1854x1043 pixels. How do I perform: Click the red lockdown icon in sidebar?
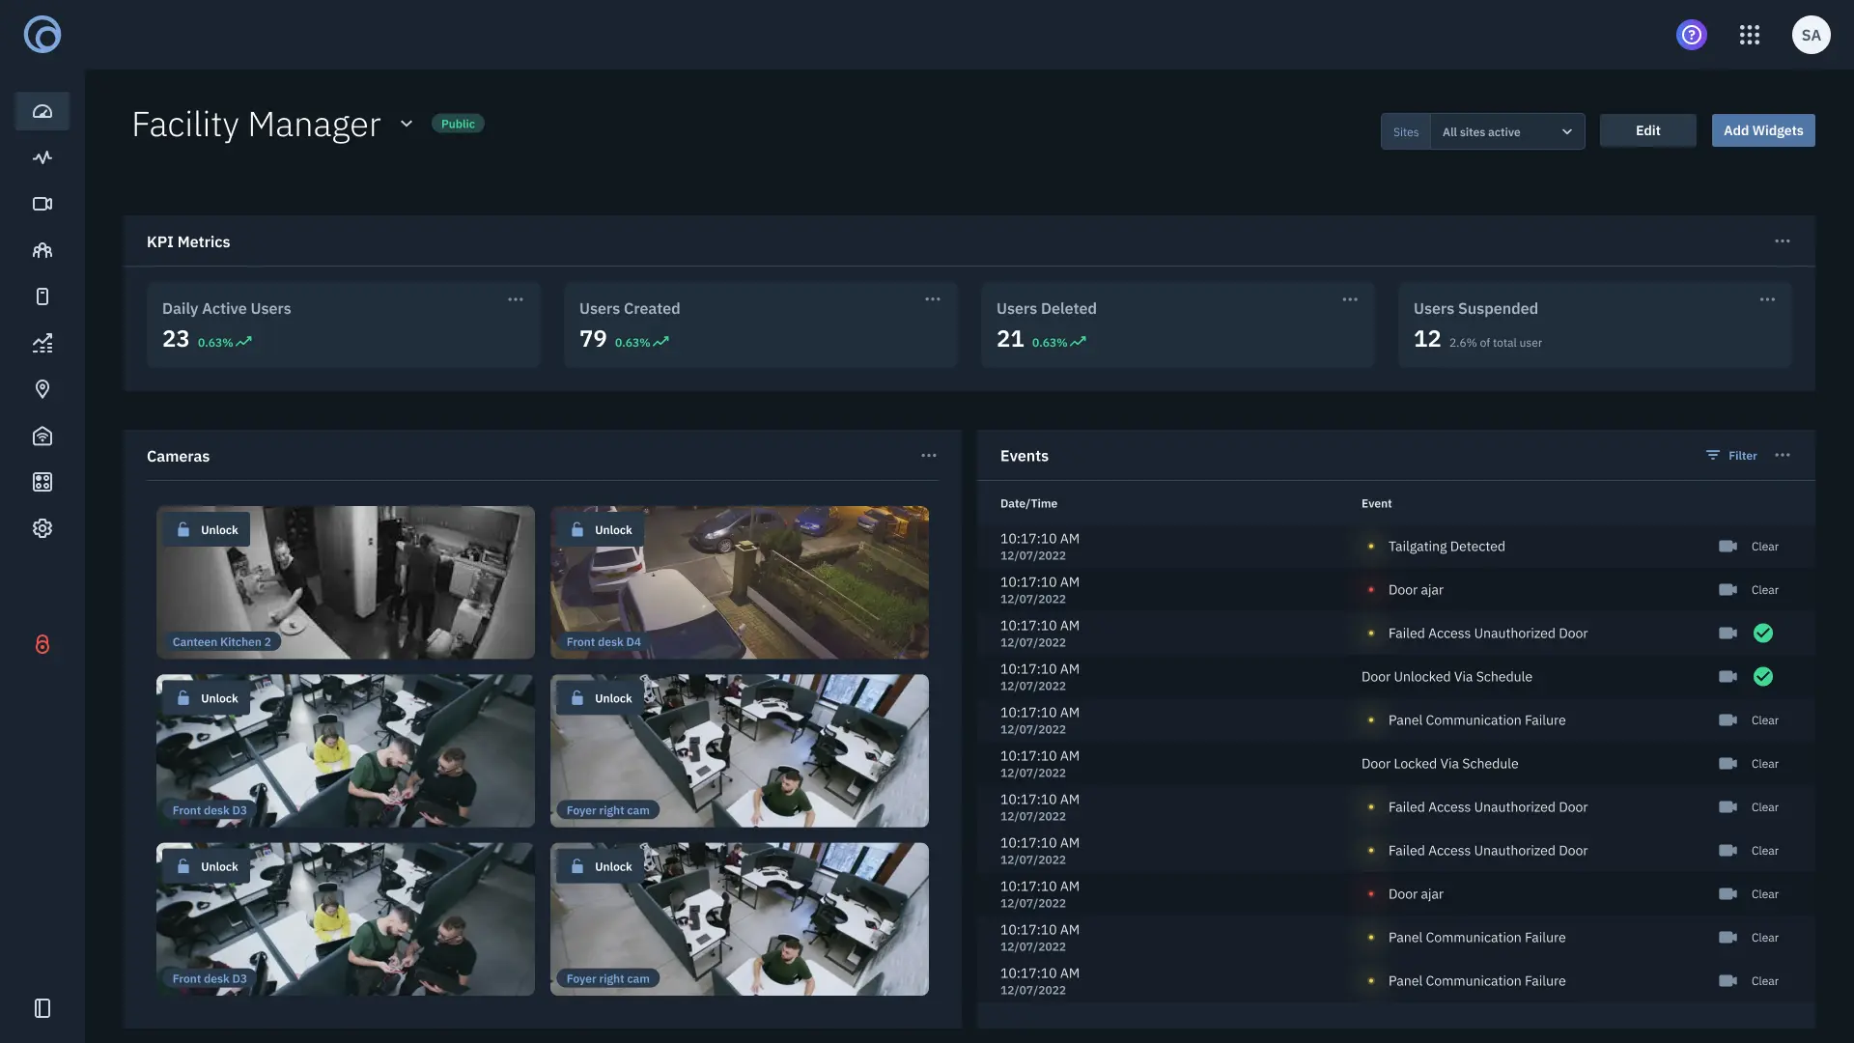(x=42, y=644)
